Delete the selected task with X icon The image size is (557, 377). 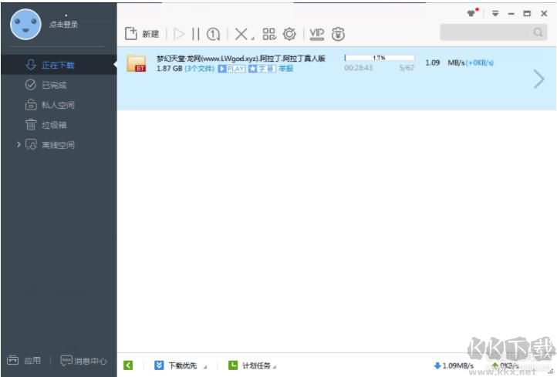click(241, 34)
